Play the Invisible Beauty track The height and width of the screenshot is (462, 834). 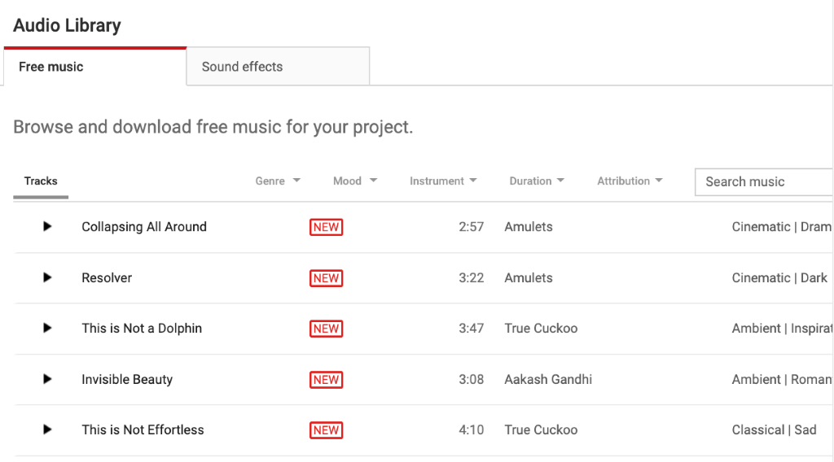click(47, 379)
